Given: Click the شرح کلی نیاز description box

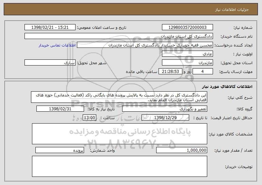Looking at the screenshot, I should (119, 97).
